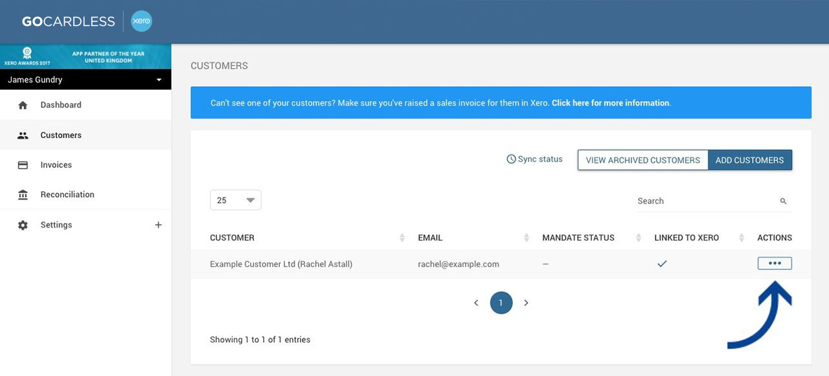Sort by the Email column header
The image size is (829, 376).
point(430,238)
